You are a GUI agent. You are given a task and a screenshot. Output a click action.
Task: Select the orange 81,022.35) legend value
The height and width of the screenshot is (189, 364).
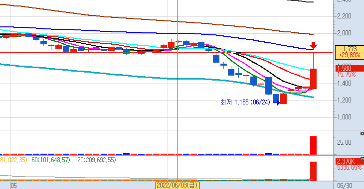pyautogui.click(x=13, y=160)
